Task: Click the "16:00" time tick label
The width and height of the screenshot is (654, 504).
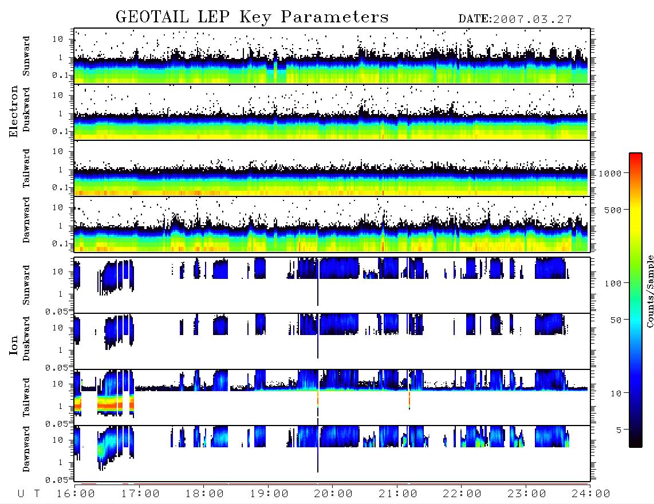Action: pos(76,494)
